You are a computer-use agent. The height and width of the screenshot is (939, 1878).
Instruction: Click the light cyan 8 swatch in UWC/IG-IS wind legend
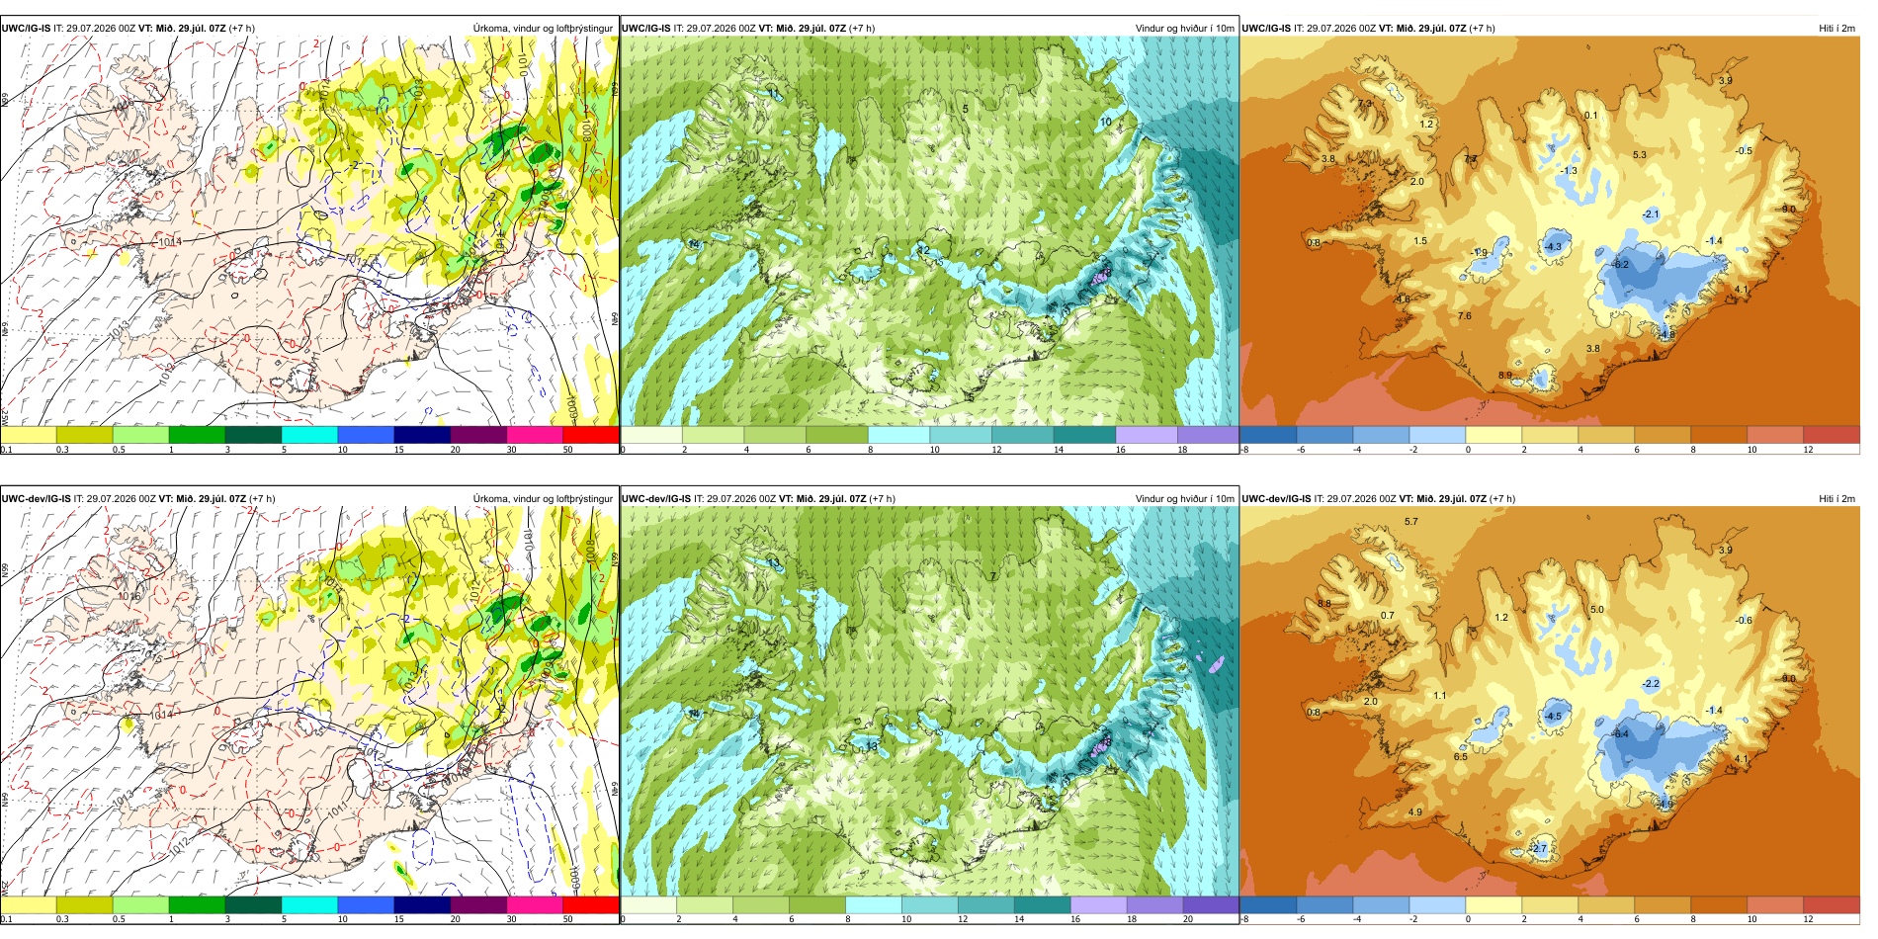tap(898, 435)
